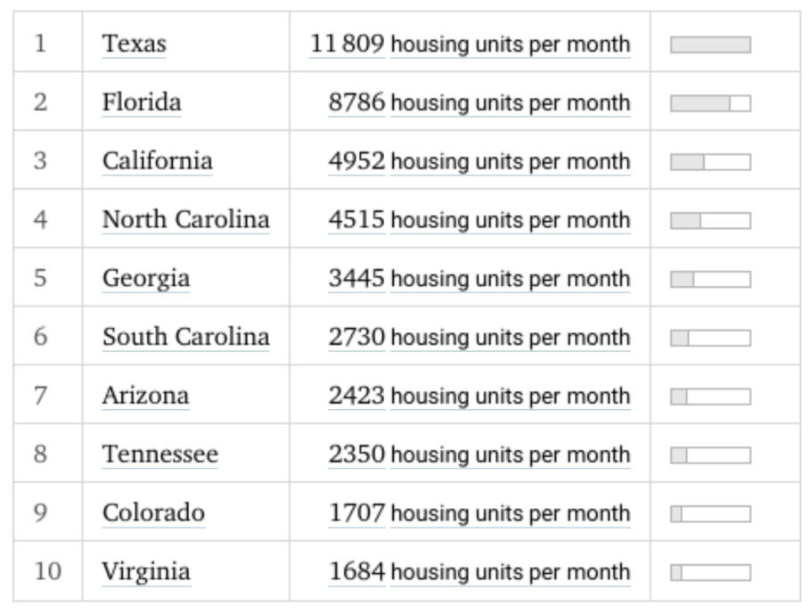Follow the Georgia link

point(145,278)
